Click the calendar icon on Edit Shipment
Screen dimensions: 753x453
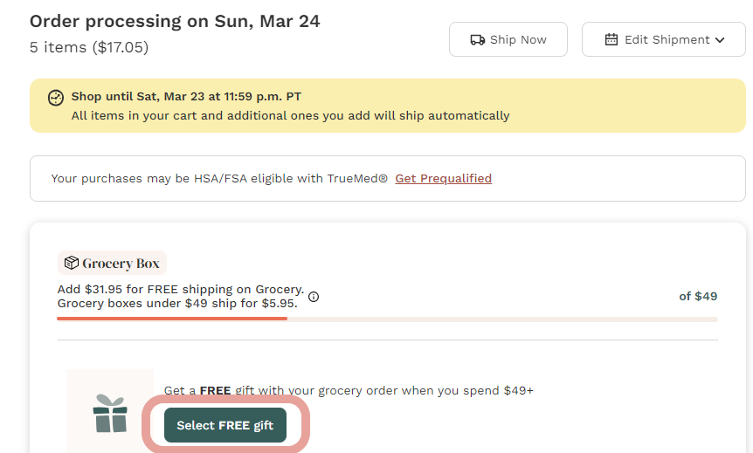coord(611,39)
